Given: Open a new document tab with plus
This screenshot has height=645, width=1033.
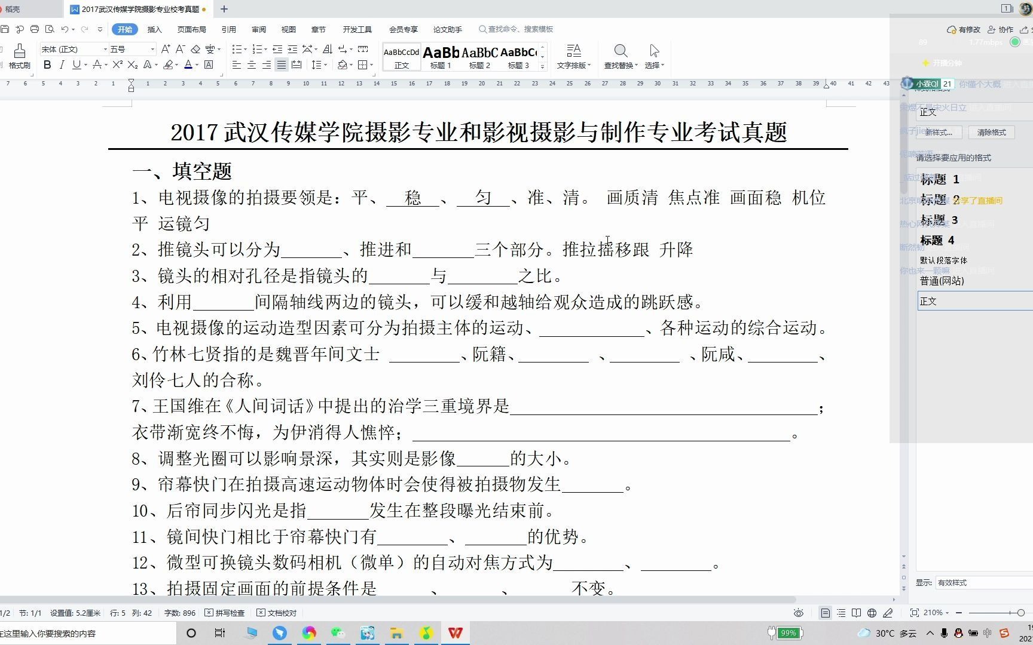Looking at the screenshot, I should [224, 9].
